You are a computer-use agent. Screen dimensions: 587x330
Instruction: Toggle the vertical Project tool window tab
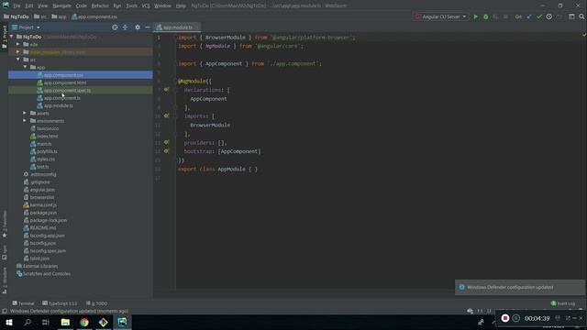pos(5,37)
